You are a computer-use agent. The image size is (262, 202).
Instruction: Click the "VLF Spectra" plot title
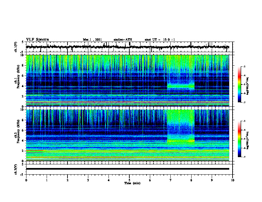[x=37, y=40]
